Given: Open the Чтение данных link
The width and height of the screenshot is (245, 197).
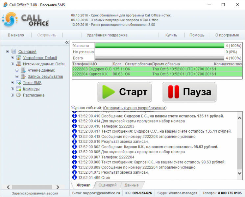Looking at the screenshot, I should (41, 70).
